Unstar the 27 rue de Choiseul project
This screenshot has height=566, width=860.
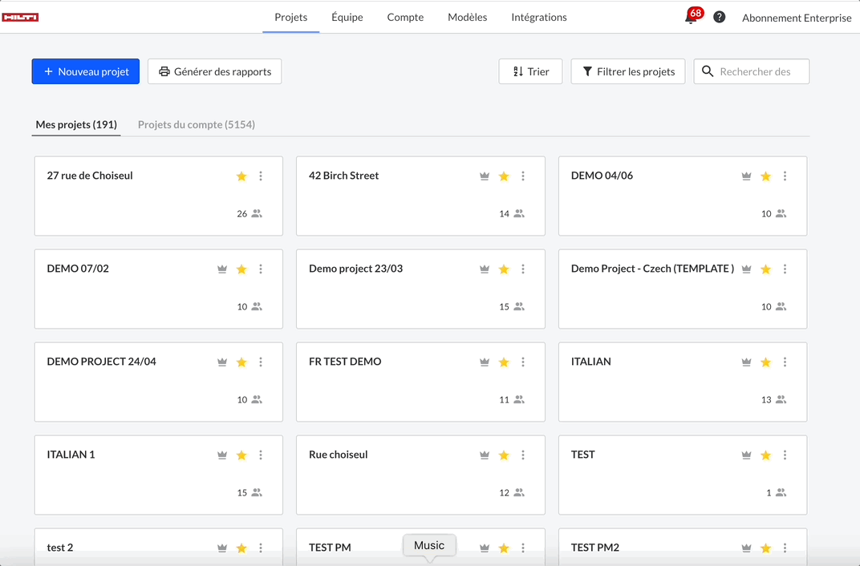241,176
